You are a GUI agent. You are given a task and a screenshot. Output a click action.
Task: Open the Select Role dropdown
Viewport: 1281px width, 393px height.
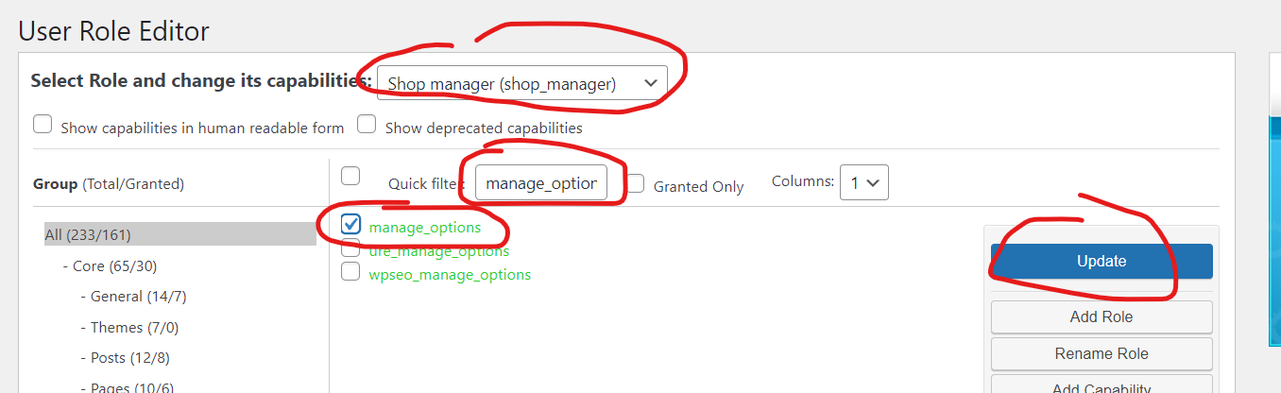pos(521,83)
